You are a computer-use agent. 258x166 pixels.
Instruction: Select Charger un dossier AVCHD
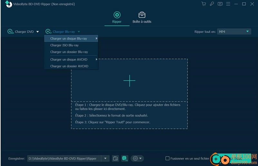pyautogui.click(x=71, y=66)
